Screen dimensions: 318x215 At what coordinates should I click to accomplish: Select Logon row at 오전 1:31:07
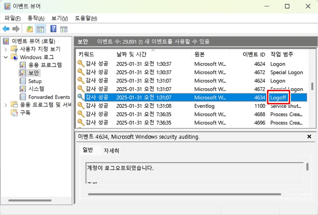click(x=192, y=81)
